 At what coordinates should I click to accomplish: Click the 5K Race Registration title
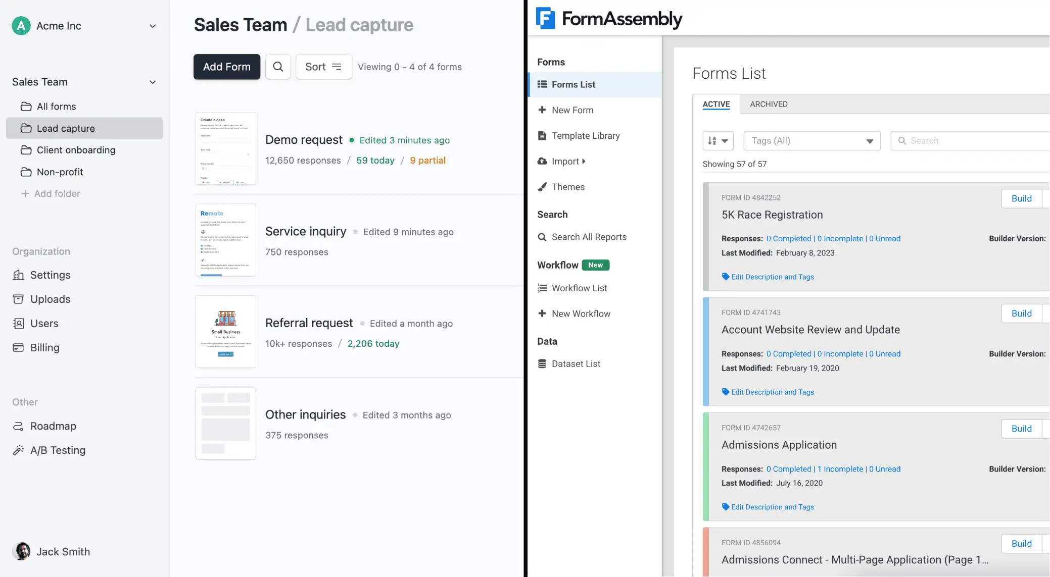point(772,215)
